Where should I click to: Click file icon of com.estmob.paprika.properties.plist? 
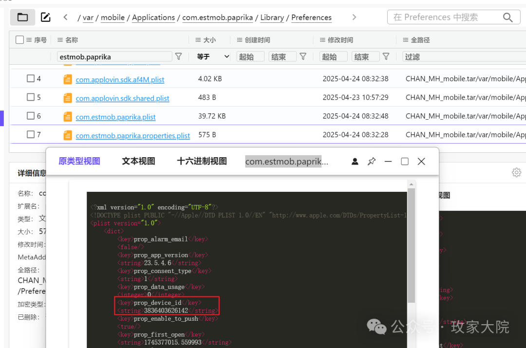pos(67,135)
